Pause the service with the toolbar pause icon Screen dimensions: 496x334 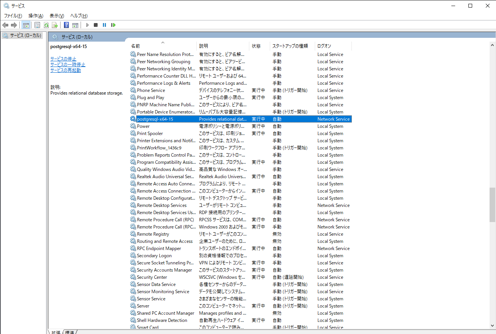(104, 25)
